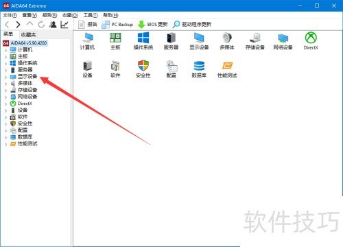Open the 软件 icon in main panel
343x247 pixels.
pyautogui.click(x=115, y=69)
